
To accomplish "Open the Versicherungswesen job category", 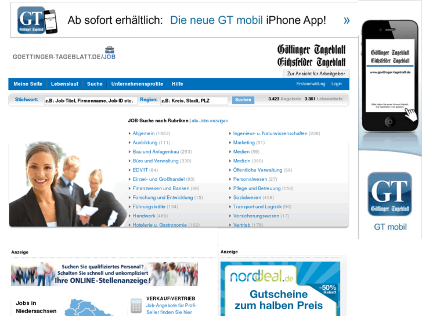I will [x=256, y=216].
